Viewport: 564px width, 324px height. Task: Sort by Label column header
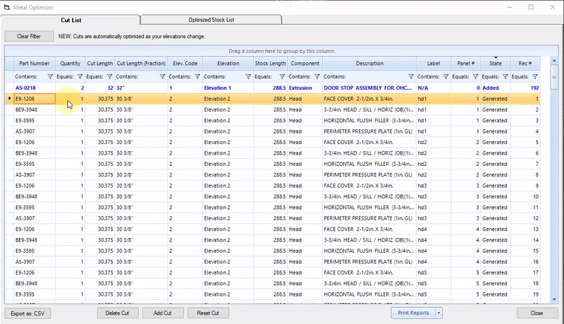[434, 64]
